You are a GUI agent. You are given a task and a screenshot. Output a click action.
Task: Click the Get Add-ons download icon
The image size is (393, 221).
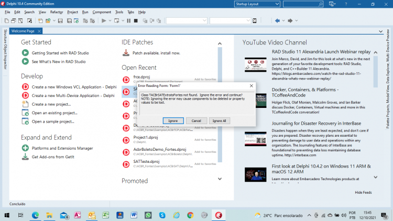(25, 157)
